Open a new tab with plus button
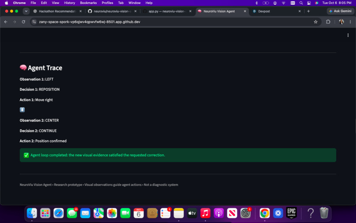This screenshot has width=356, height=223. (308, 11)
